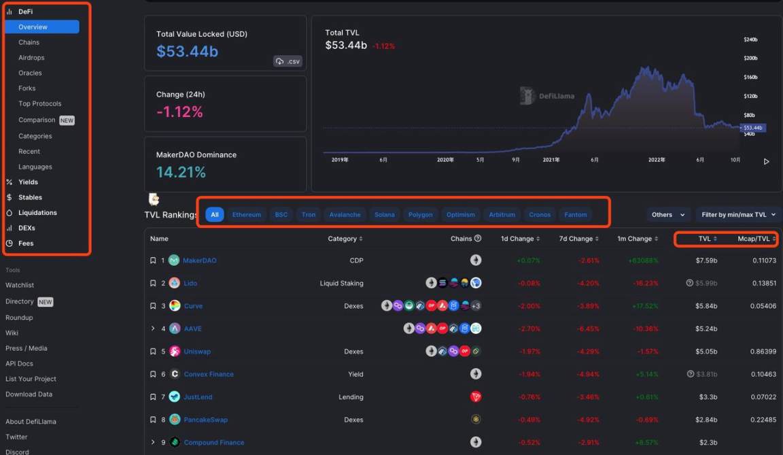Sort table by Mcap/TVL column
The image size is (783, 455).
pos(756,239)
